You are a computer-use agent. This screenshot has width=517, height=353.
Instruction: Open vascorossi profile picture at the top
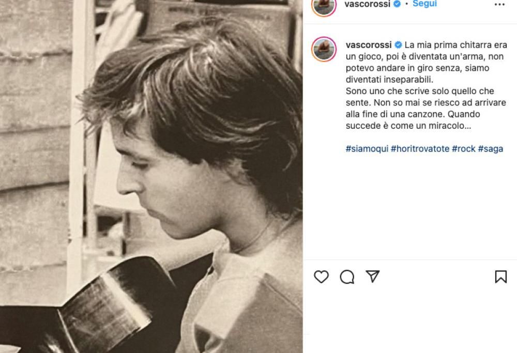click(x=323, y=5)
